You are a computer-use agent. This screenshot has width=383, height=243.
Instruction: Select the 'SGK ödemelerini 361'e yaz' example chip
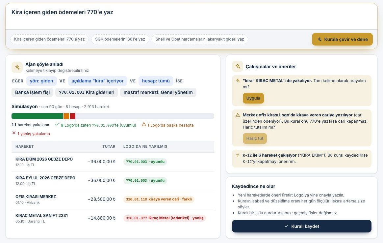[120, 39]
